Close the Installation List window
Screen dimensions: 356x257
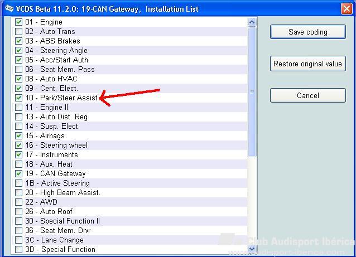click(x=347, y=9)
